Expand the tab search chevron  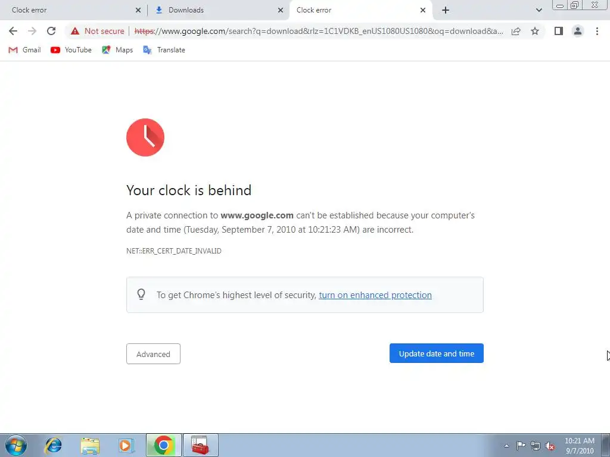click(x=539, y=10)
